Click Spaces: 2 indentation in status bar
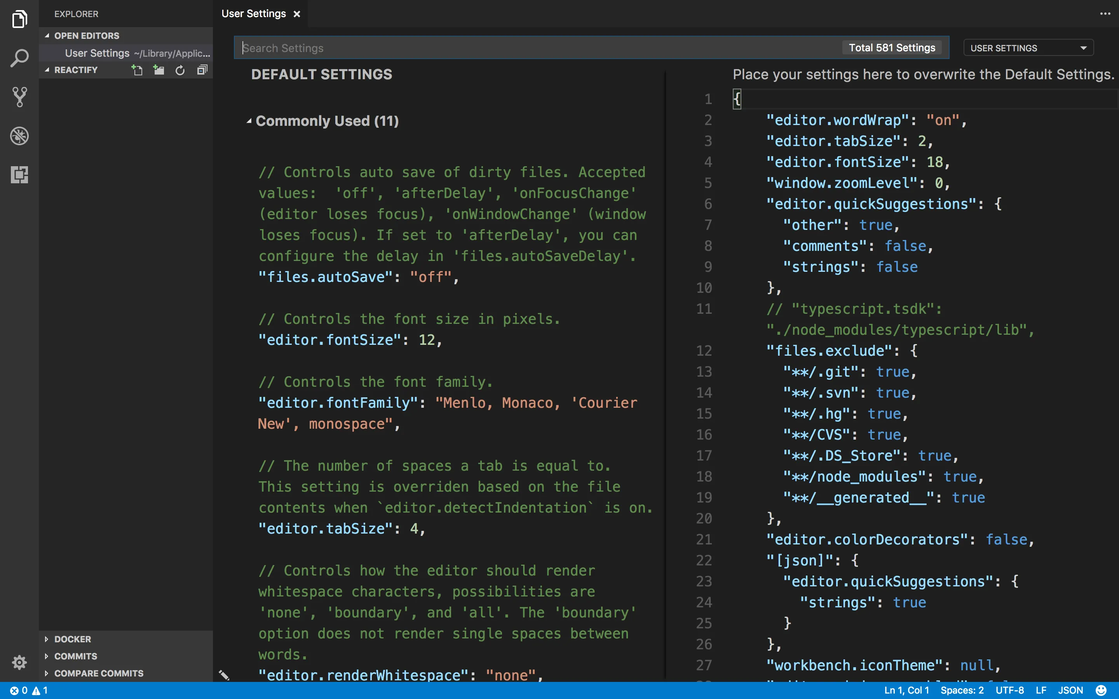1119x699 pixels. (962, 690)
